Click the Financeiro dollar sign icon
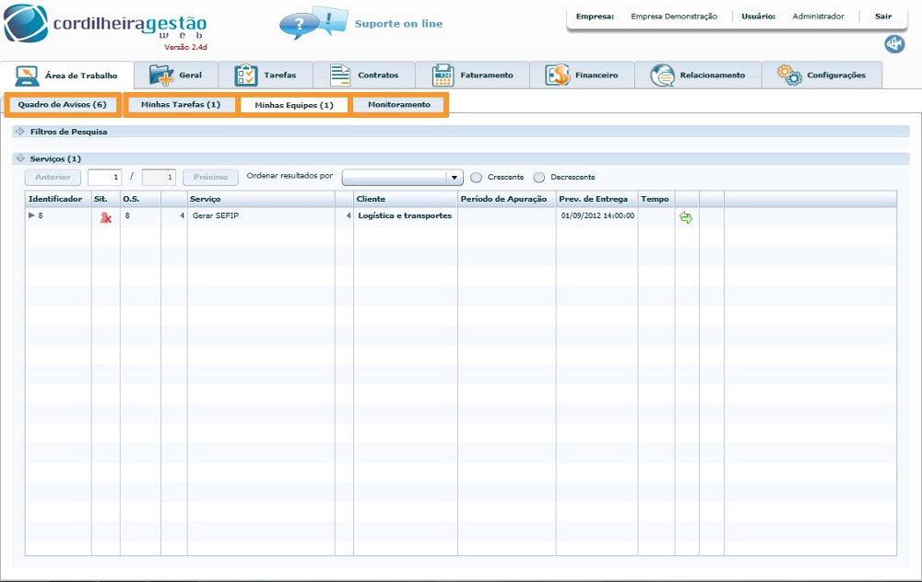The height and width of the screenshot is (582, 922). (557, 76)
